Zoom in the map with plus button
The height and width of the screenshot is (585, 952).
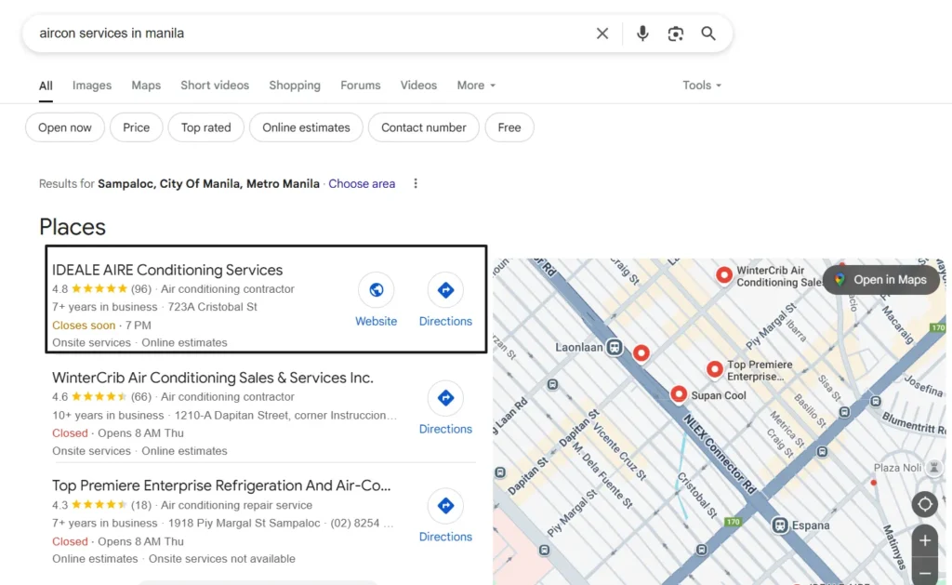(925, 540)
